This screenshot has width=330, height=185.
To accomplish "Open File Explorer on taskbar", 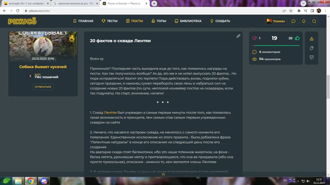I will click(18, 181).
